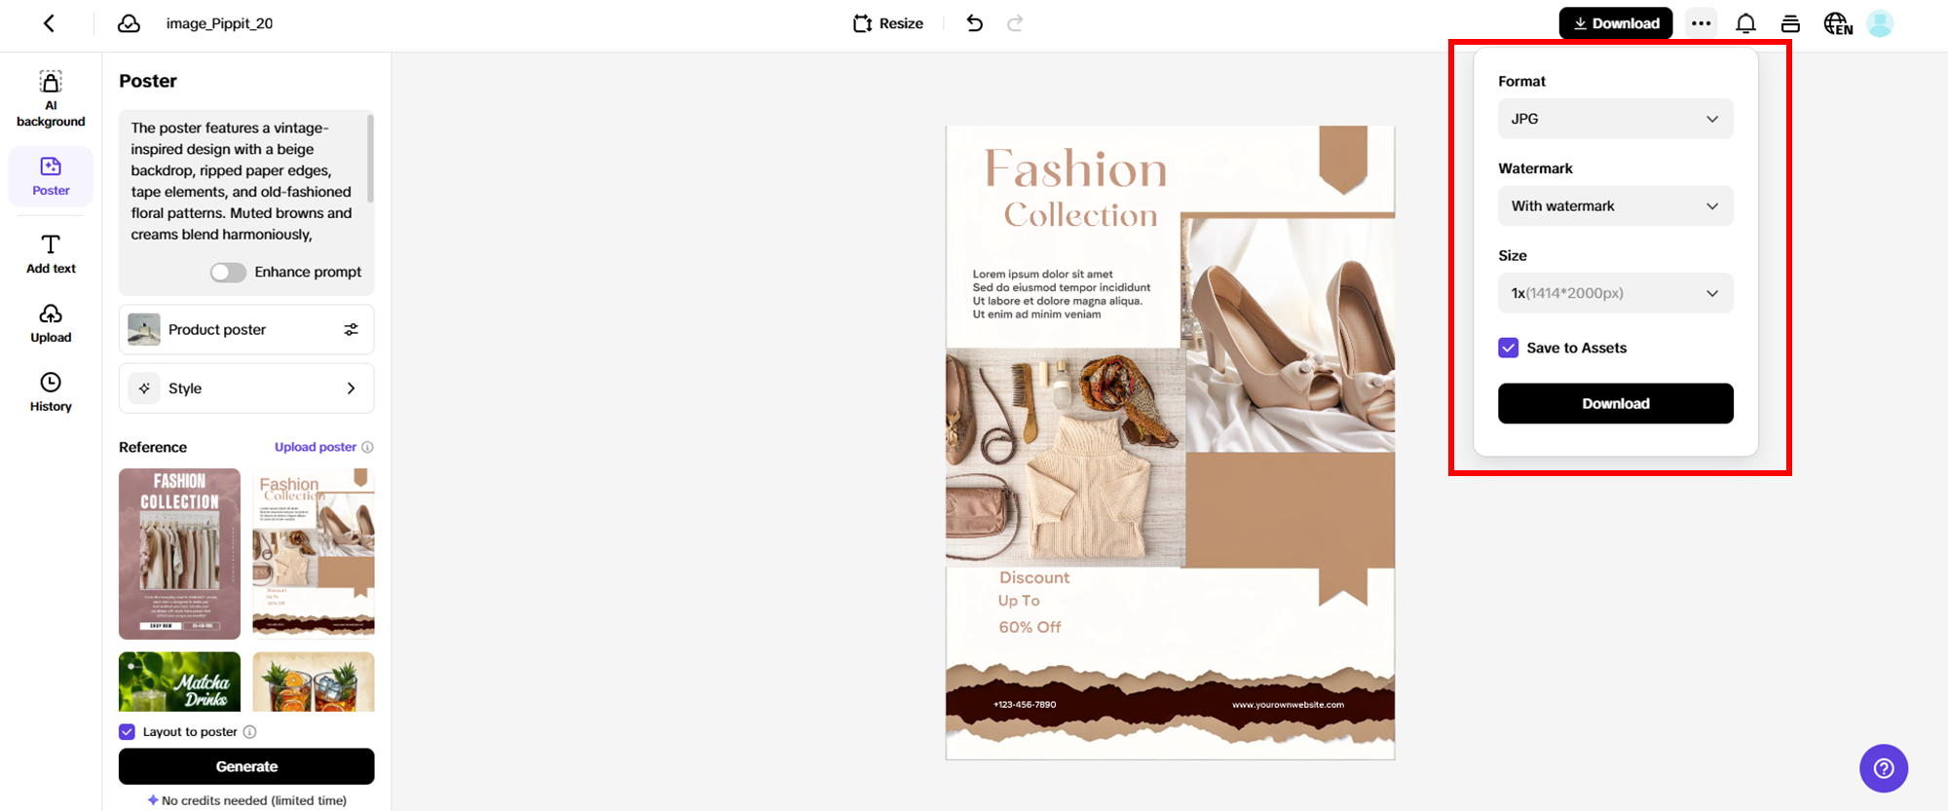Click the Product poster thumbnail image
Viewport: 1948px width, 811px height.
(x=144, y=330)
